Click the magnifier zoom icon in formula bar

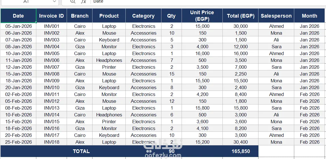[73, 1]
